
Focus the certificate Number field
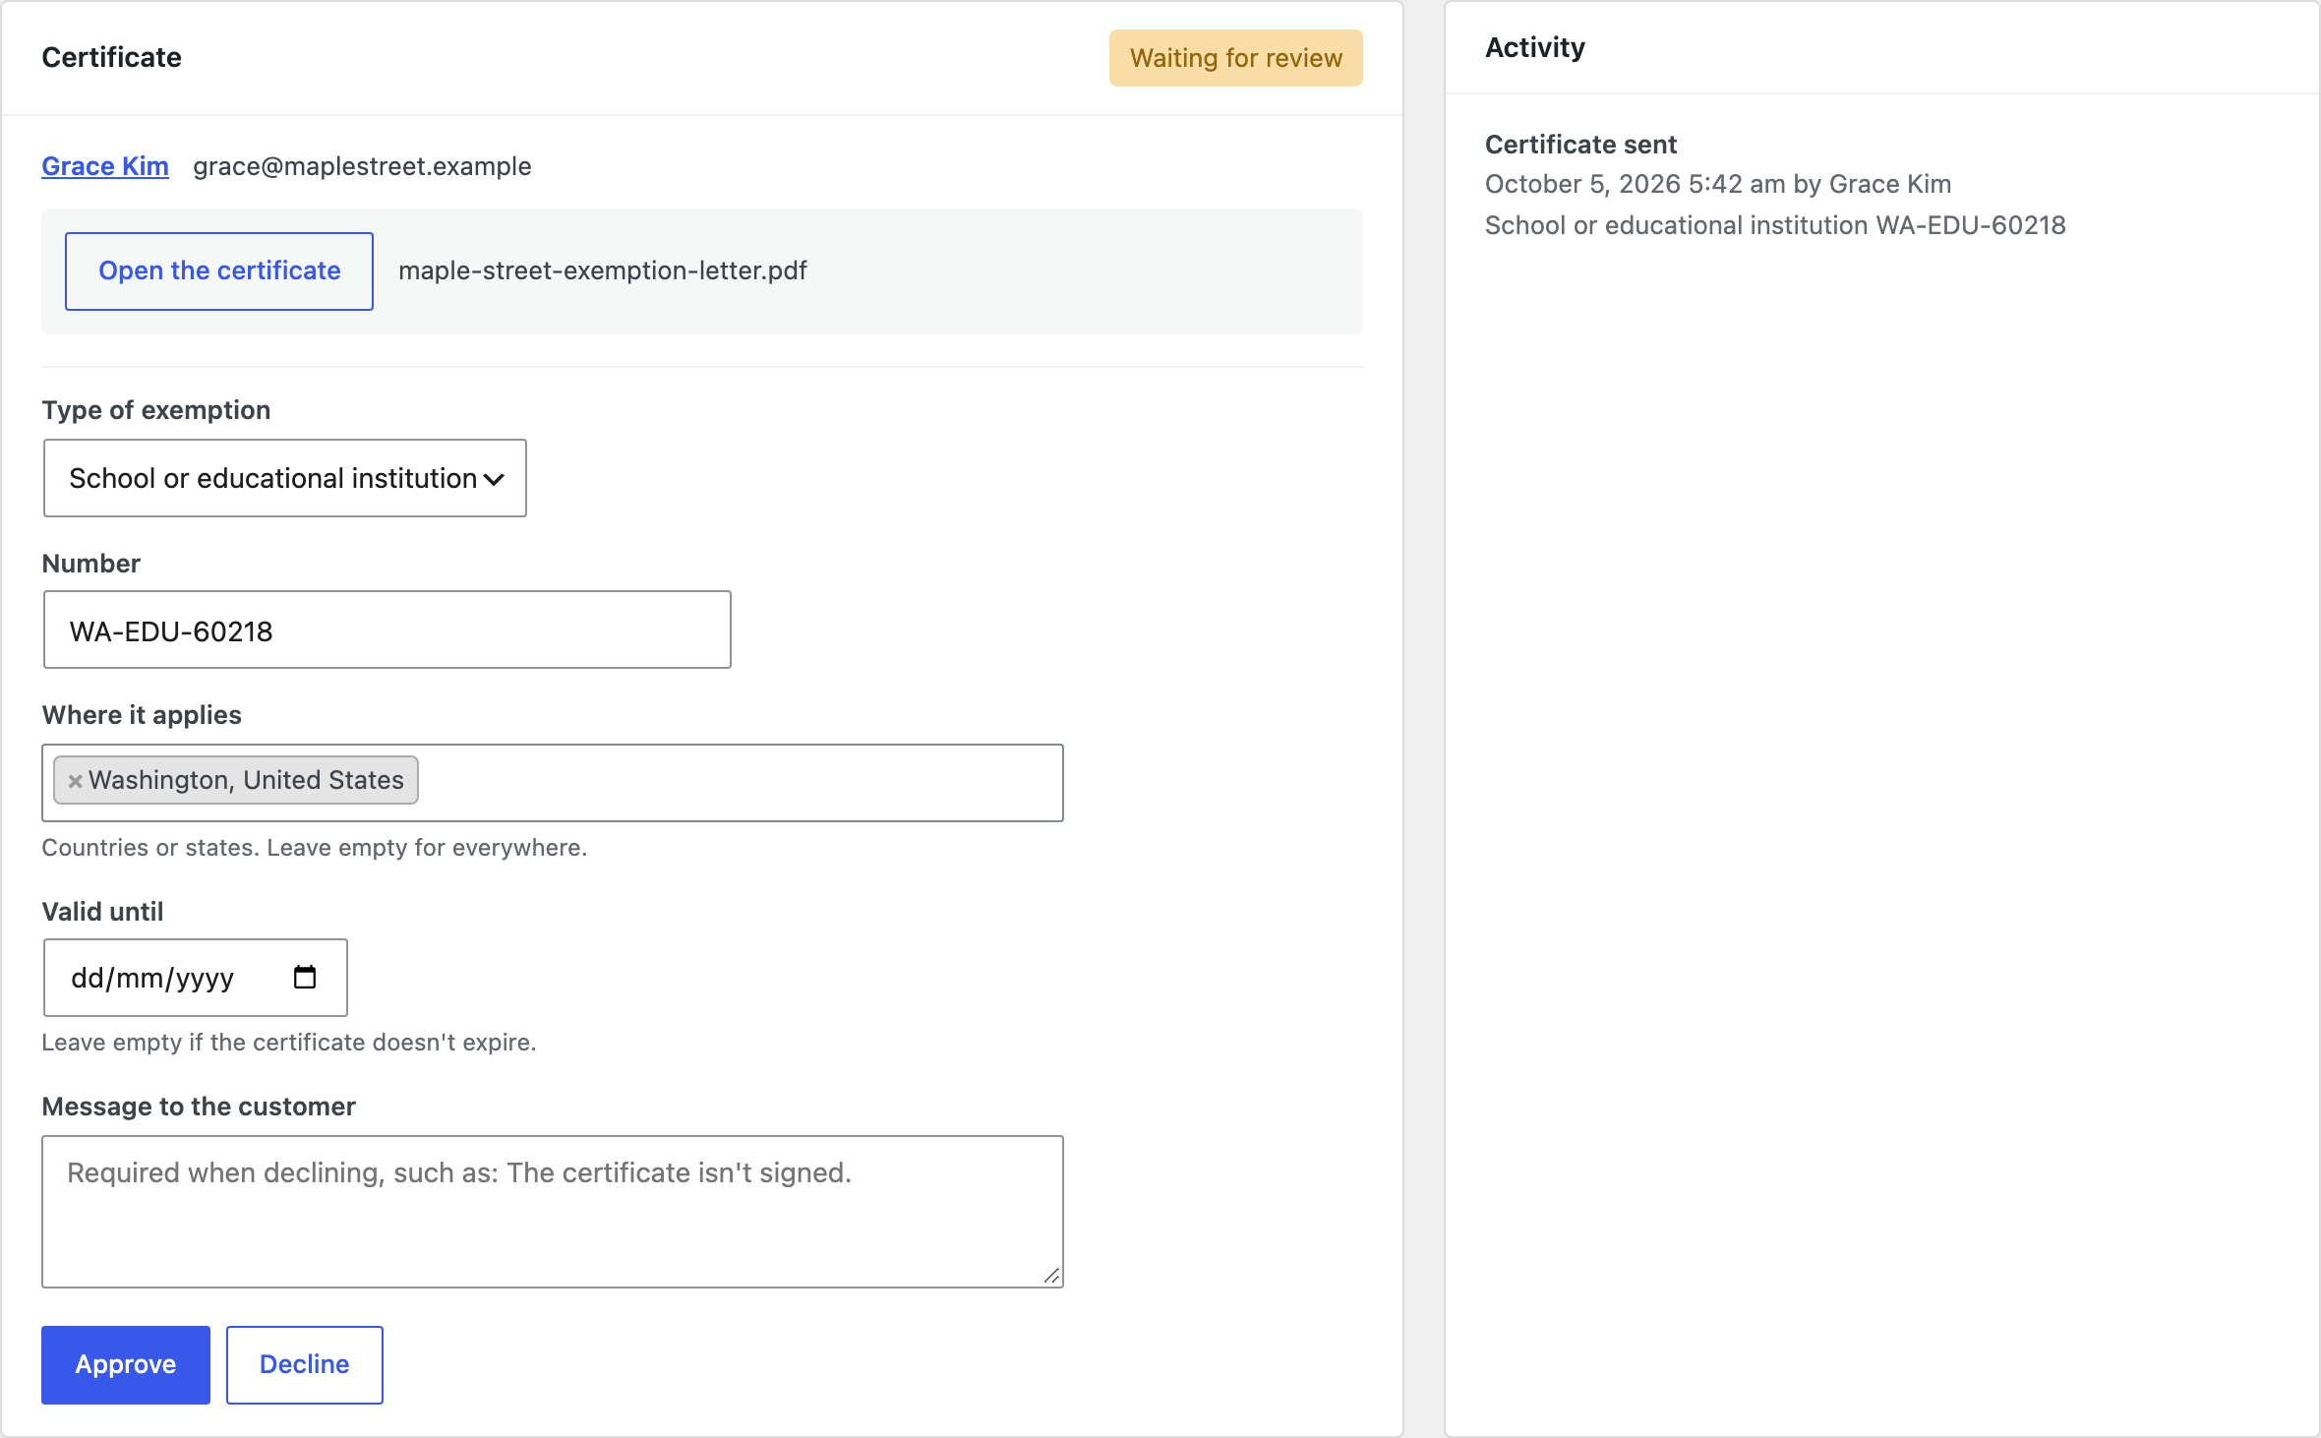pos(387,629)
